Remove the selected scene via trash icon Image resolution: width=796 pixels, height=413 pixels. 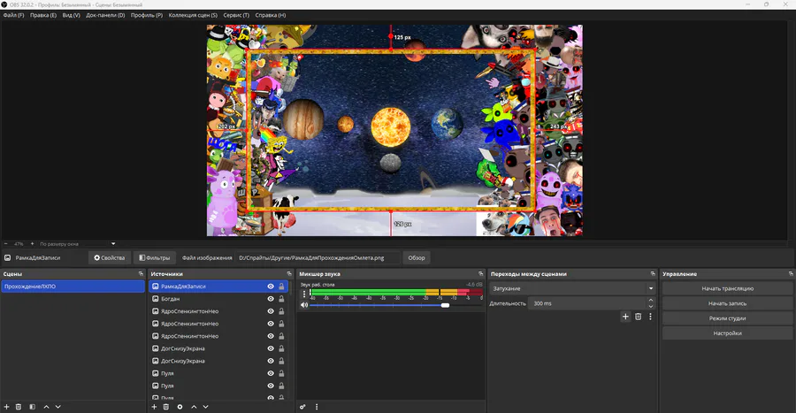pos(19,407)
